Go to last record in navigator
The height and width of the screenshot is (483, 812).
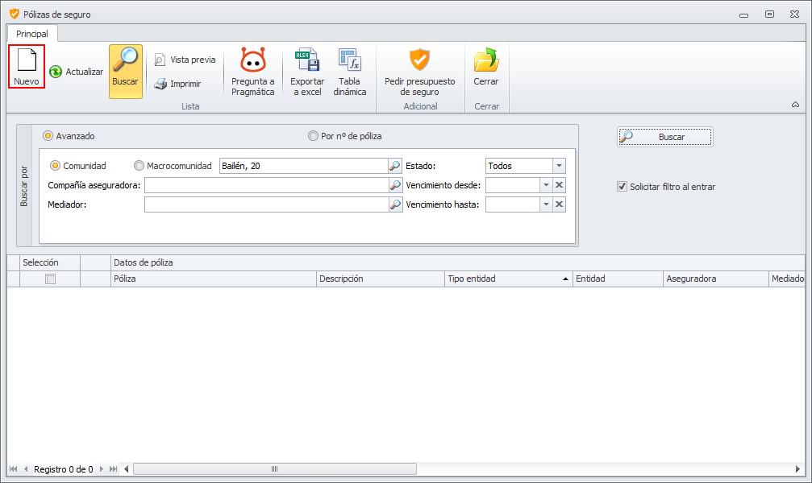click(x=114, y=469)
